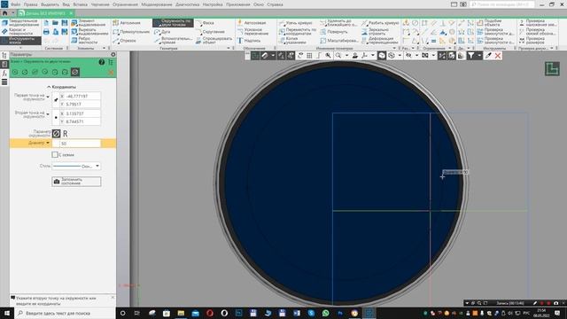Choose Вырезать выдавливанием command

89,32
